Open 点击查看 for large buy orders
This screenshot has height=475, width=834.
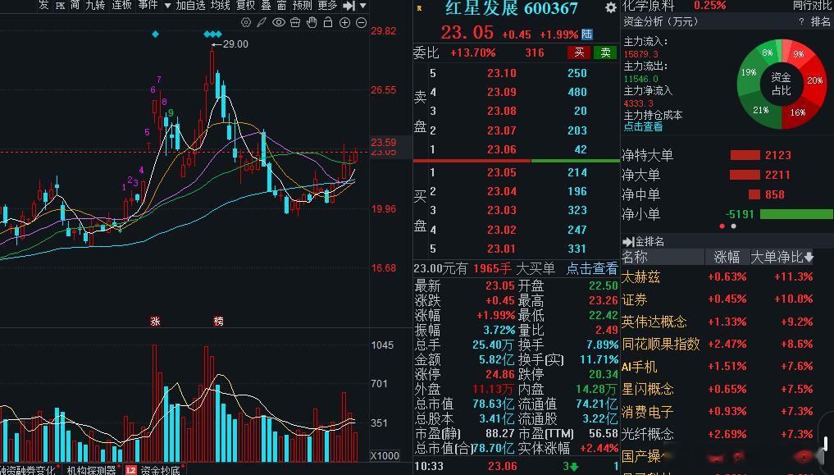[x=592, y=268]
